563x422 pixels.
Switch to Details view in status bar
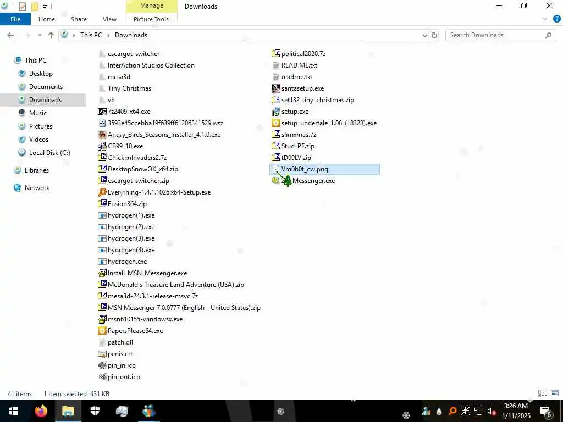[x=543, y=393]
